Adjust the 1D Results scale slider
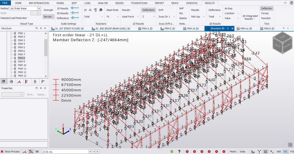 (75, 8)
